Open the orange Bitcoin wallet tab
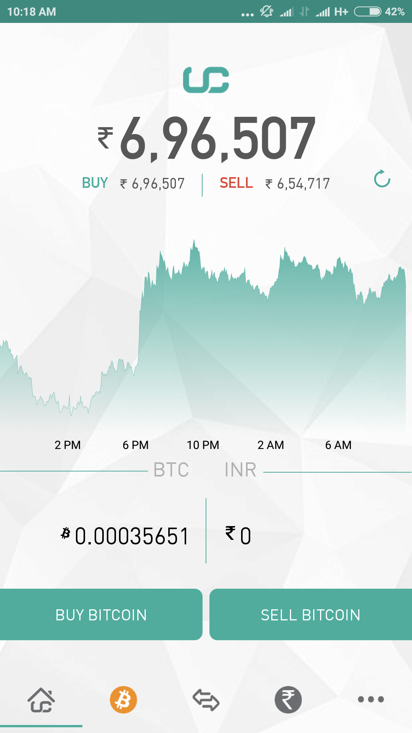 click(x=123, y=700)
